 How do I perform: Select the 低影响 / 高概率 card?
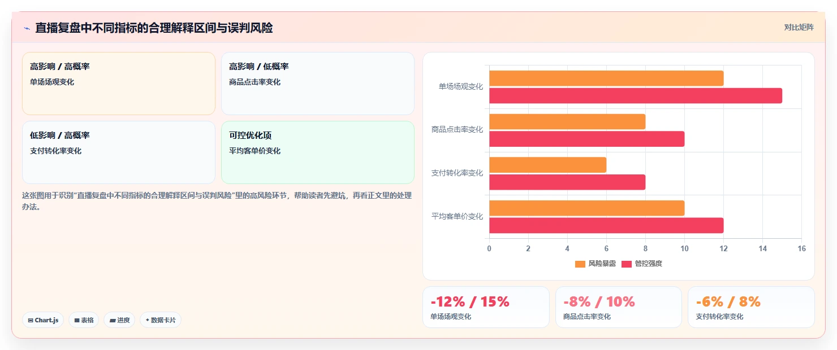119,152
